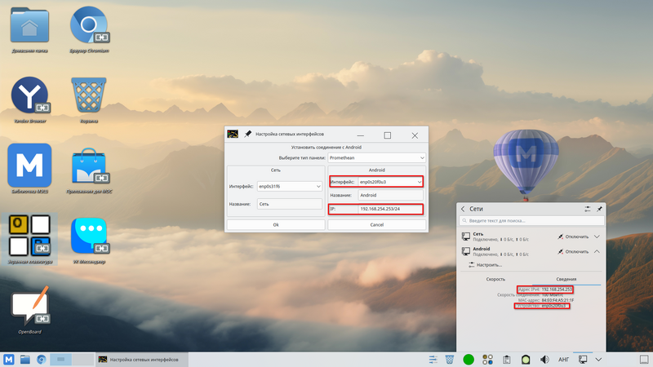The image size is (653, 367).
Task: Open the Promethean panel type dropdown
Action: (x=376, y=157)
